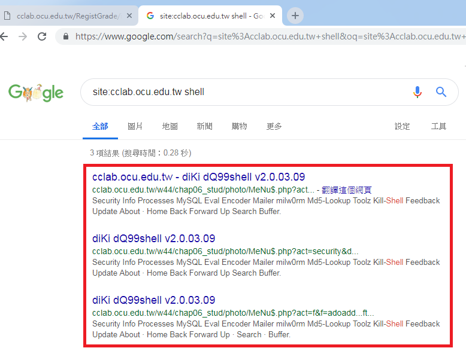Switch to 購物 shopping tab

[x=239, y=126]
